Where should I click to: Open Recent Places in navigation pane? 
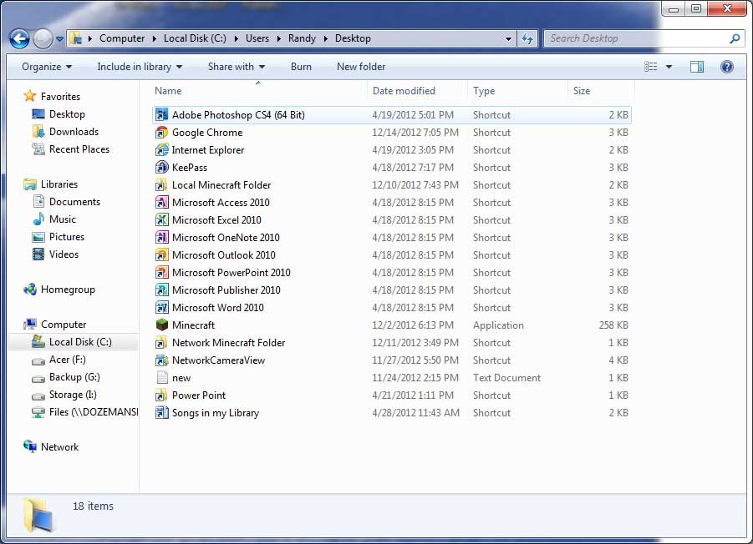(x=79, y=149)
